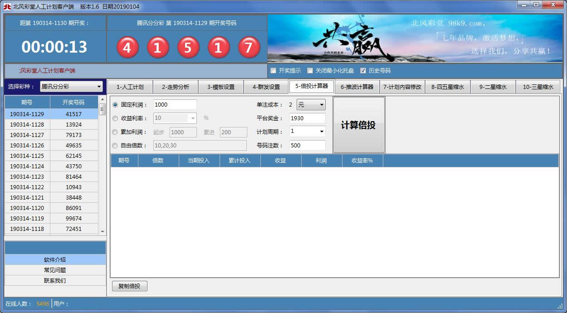Click the countdown timer 00:00:13

(54, 47)
